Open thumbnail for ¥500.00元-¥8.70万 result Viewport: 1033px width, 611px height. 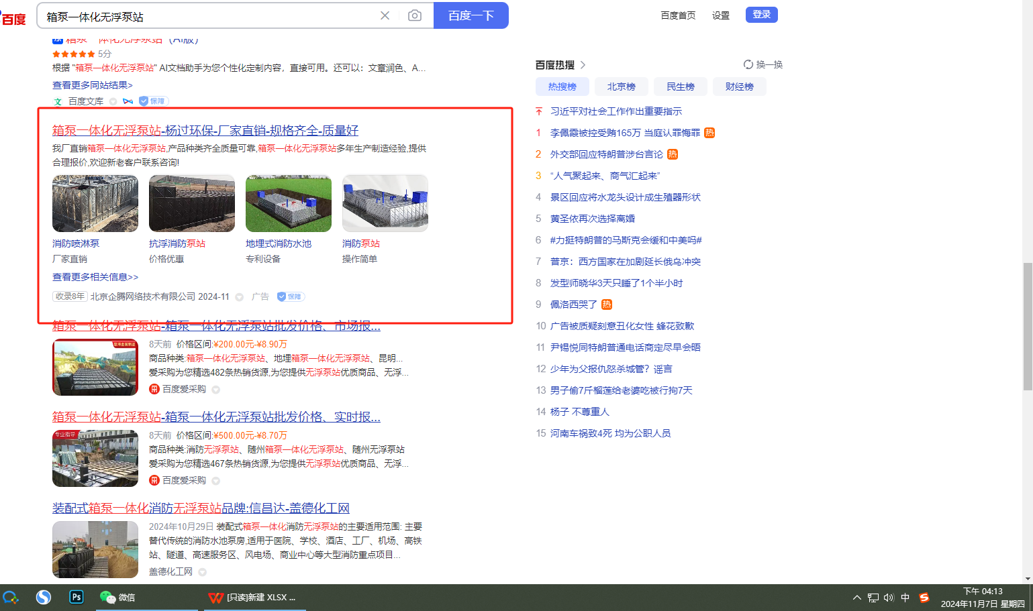click(x=95, y=459)
